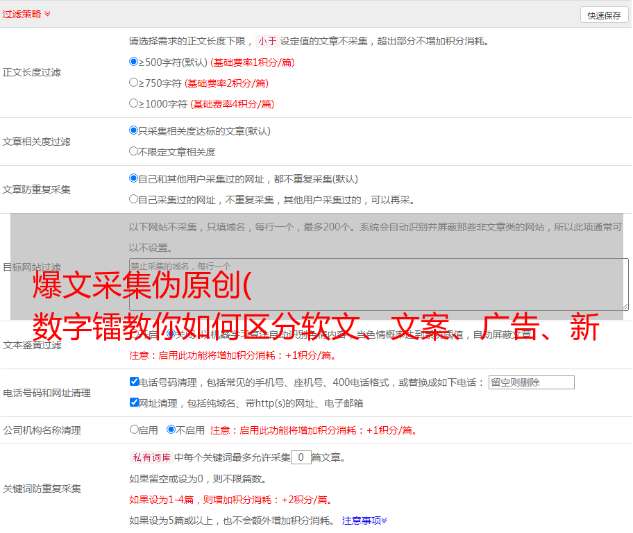
Task: Click the 留空则删除 replacement phone field
Action: [531, 382]
